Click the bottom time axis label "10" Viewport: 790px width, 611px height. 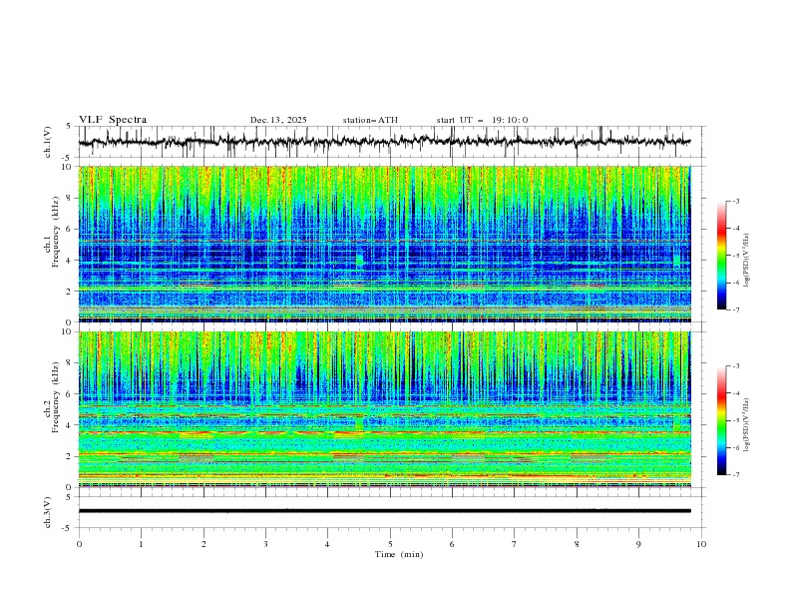point(701,544)
